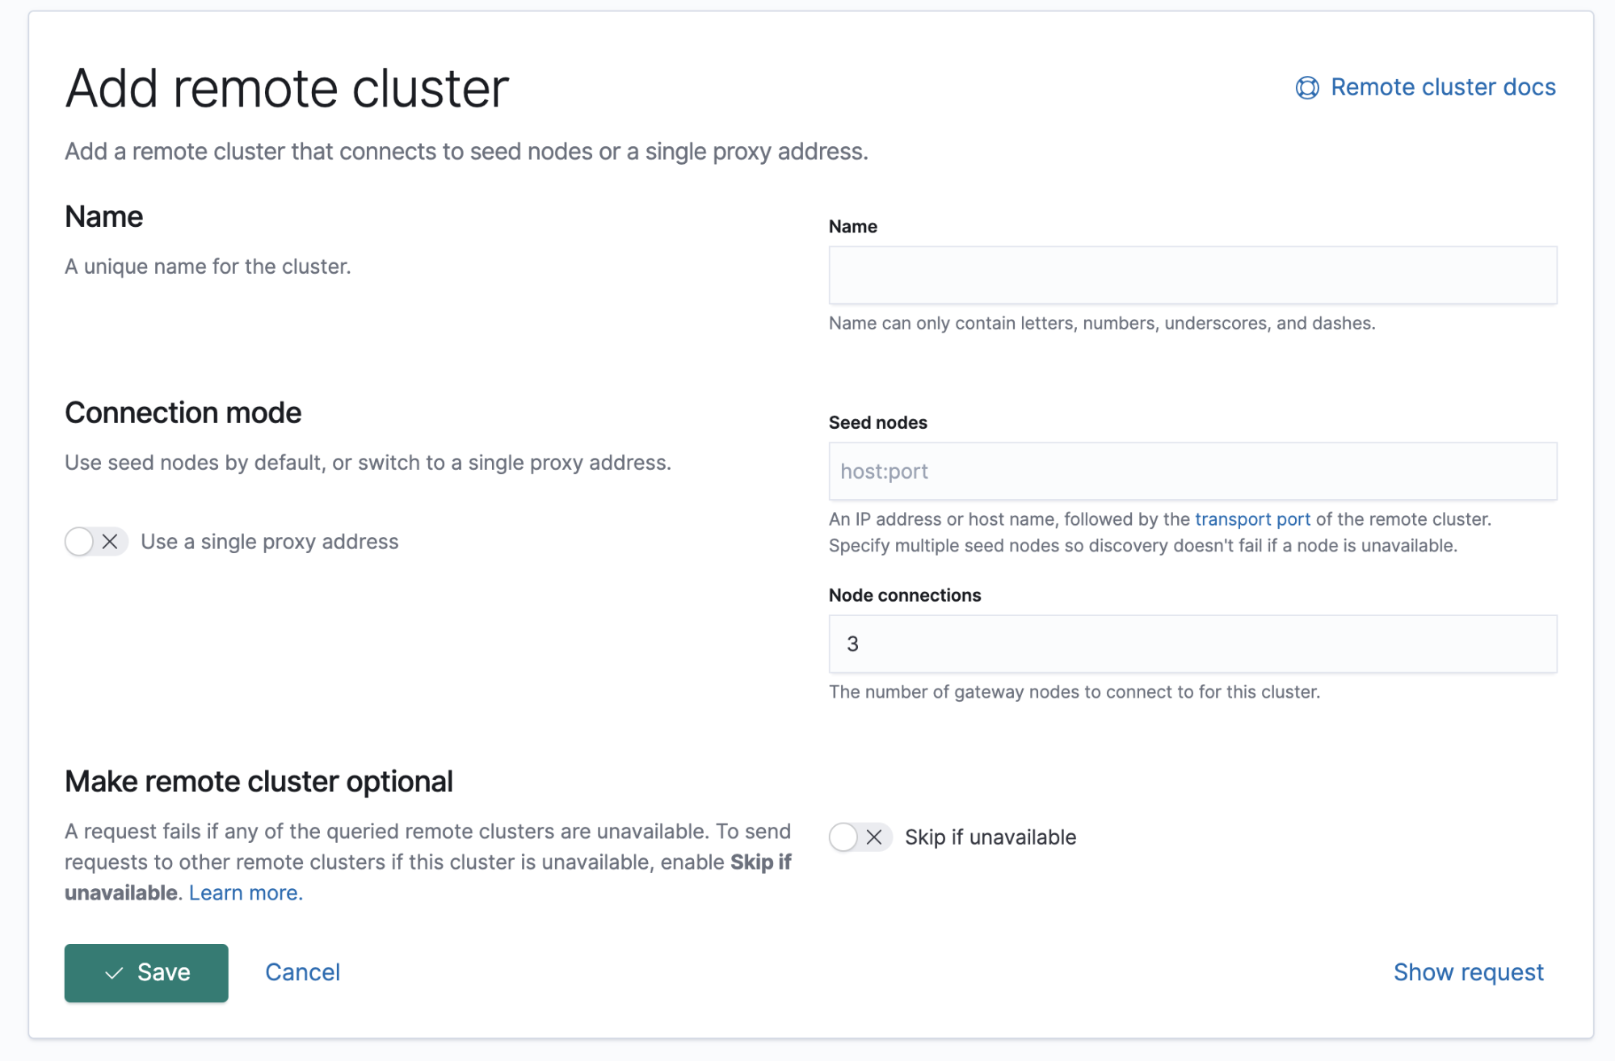Click the Remote cluster docs help icon
The width and height of the screenshot is (1615, 1061).
pyautogui.click(x=1308, y=87)
